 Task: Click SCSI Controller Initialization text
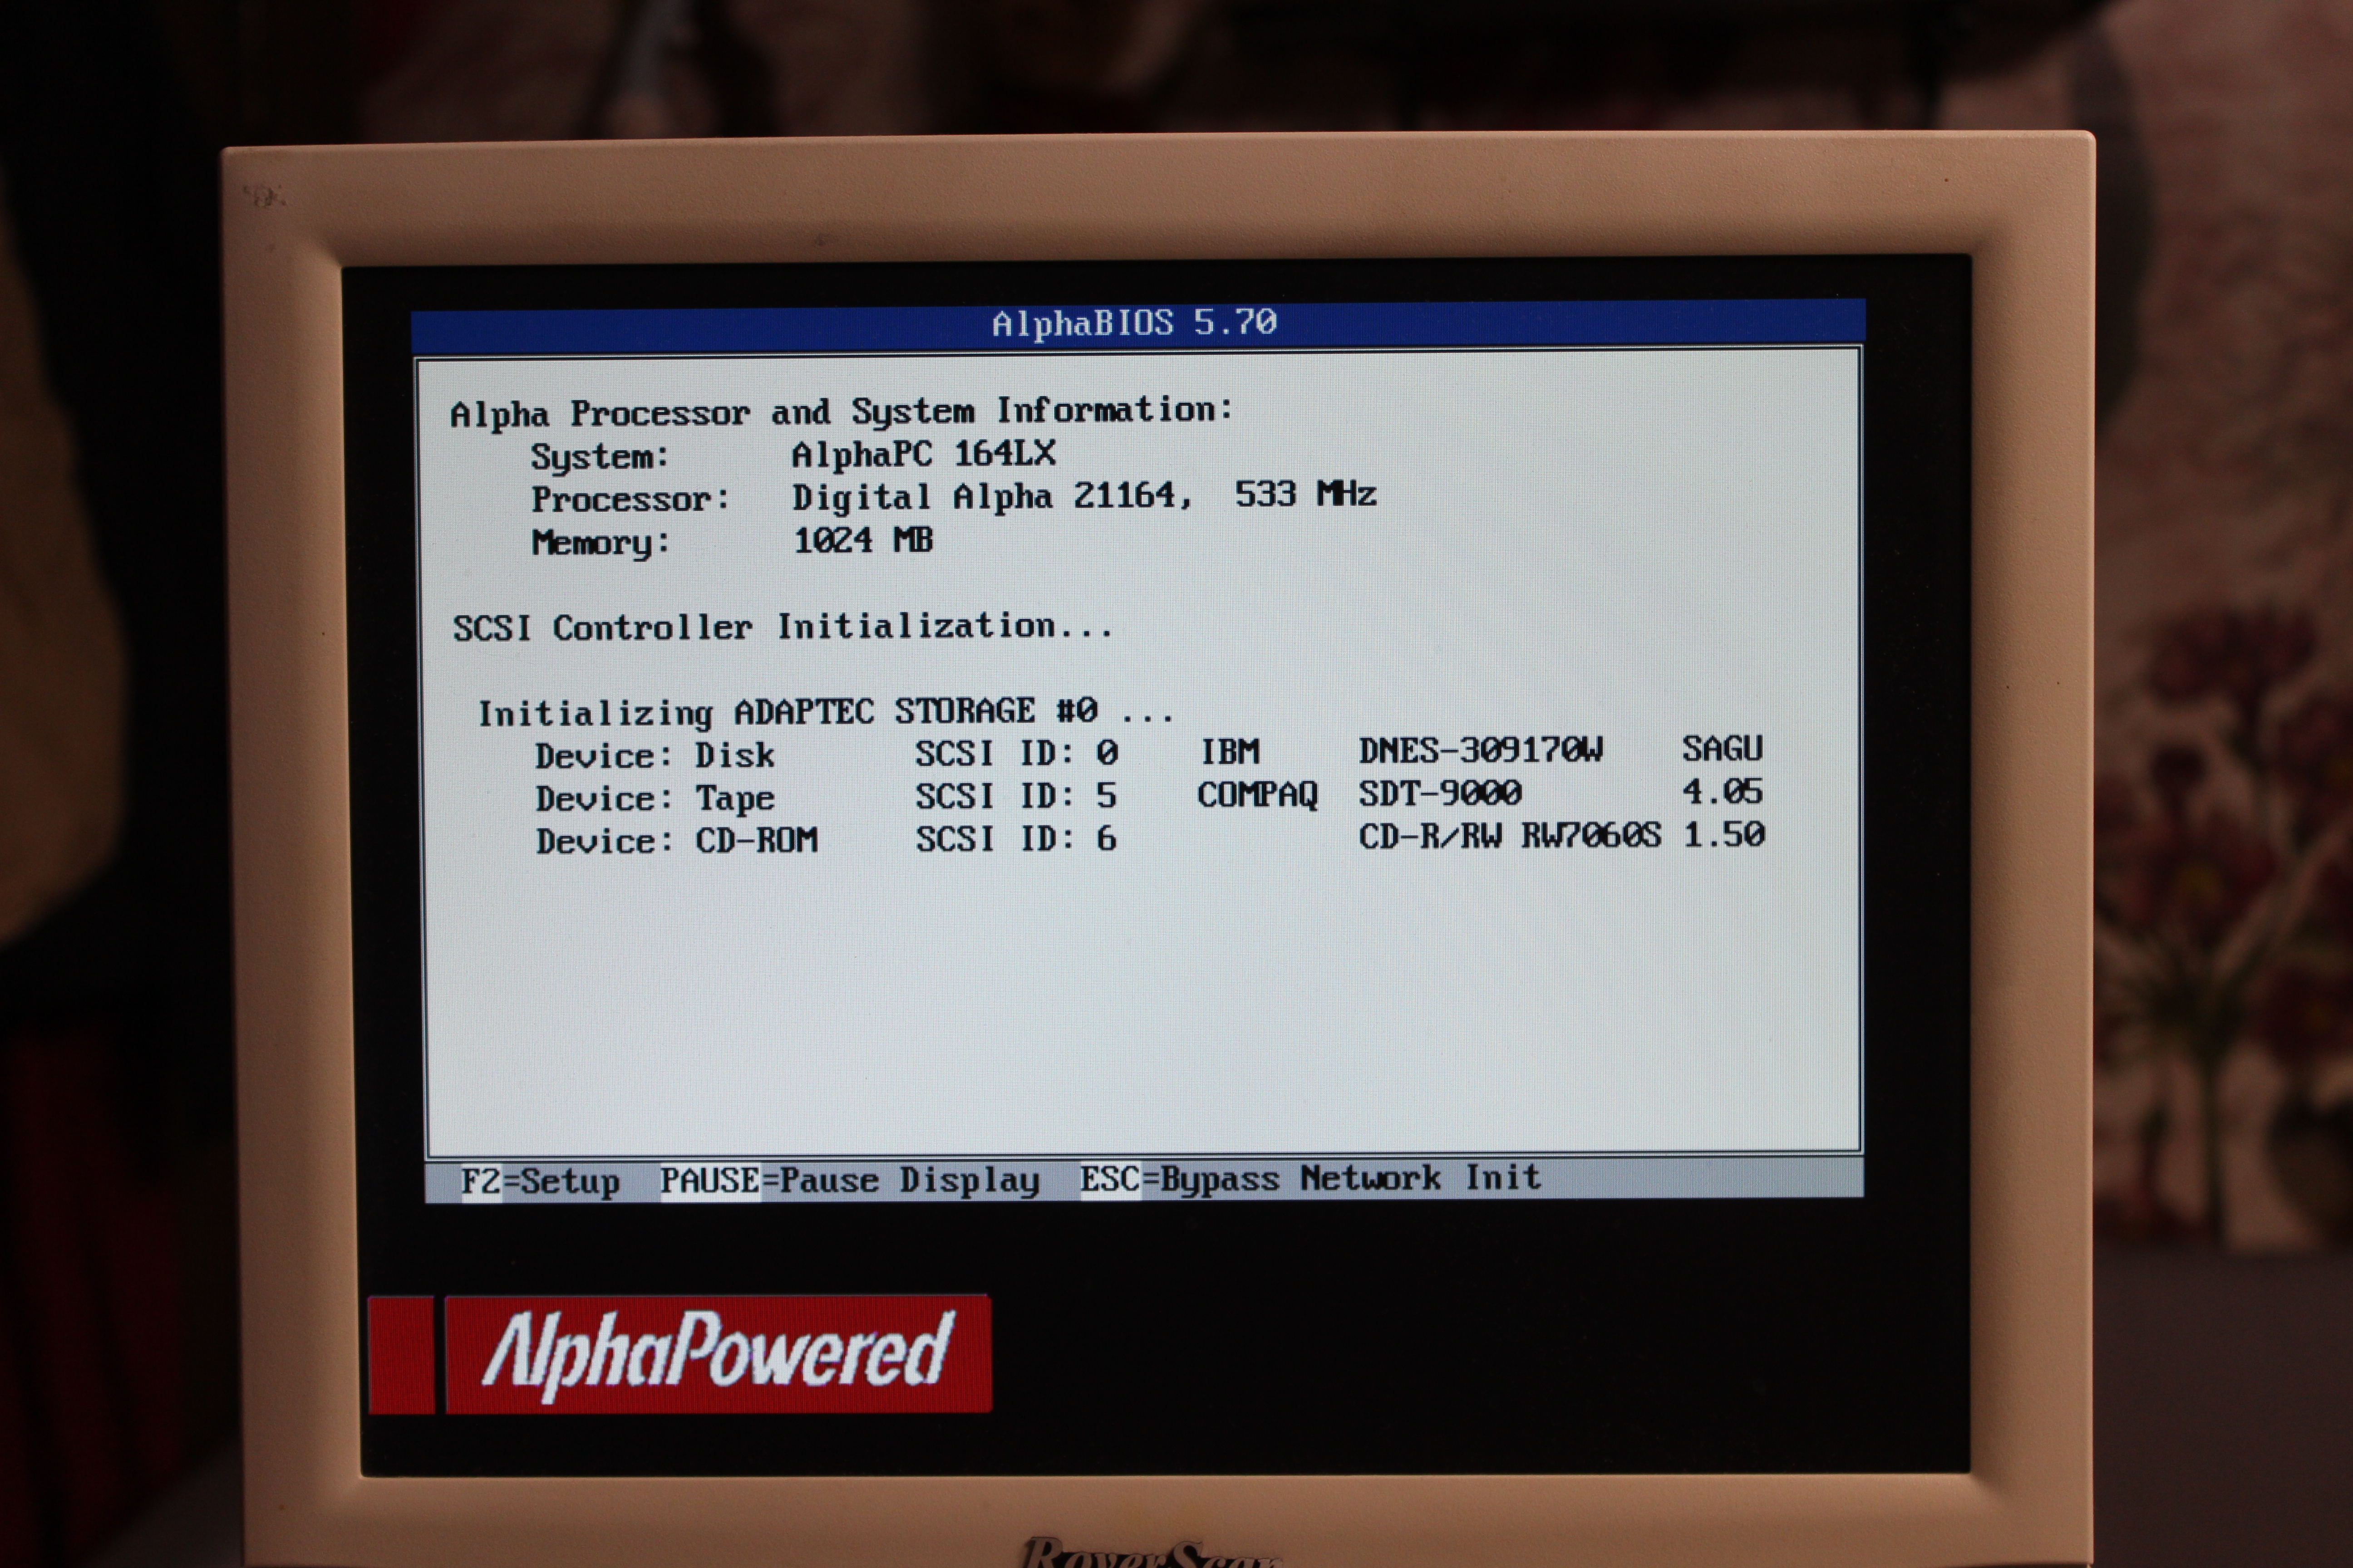(783, 627)
